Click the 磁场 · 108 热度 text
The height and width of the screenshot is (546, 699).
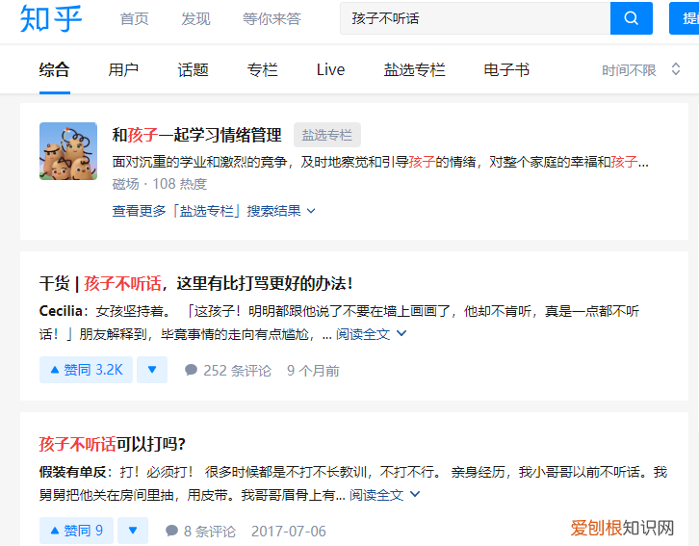[160, 184]
